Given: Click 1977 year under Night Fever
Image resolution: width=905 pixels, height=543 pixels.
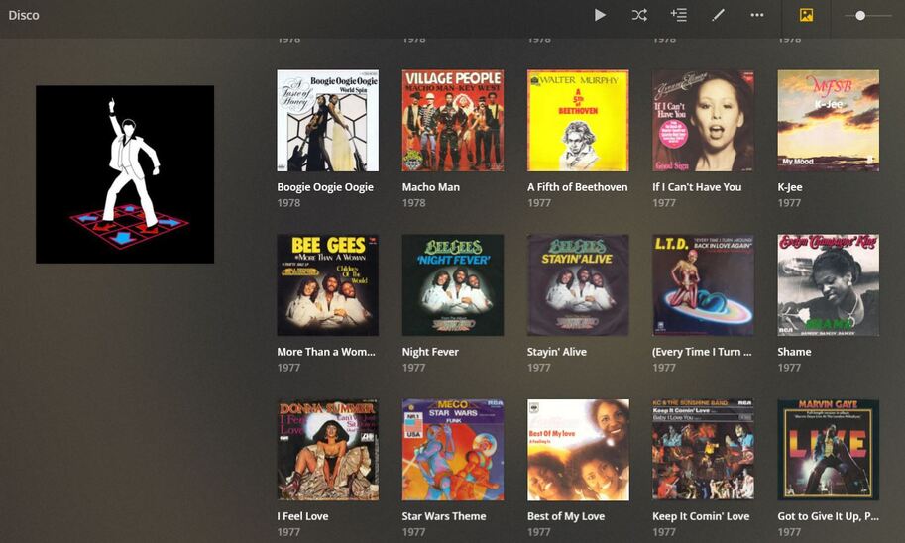Looking at the screenshot, I should point(413,367).
